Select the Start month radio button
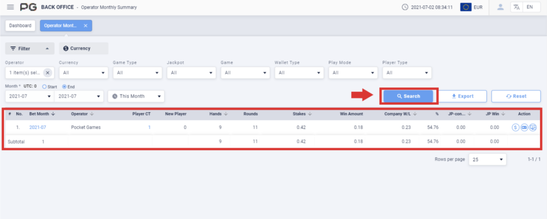 point(44,87)
